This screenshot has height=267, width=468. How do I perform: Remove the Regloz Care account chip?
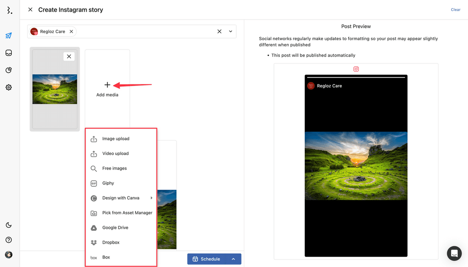[71, 32]
